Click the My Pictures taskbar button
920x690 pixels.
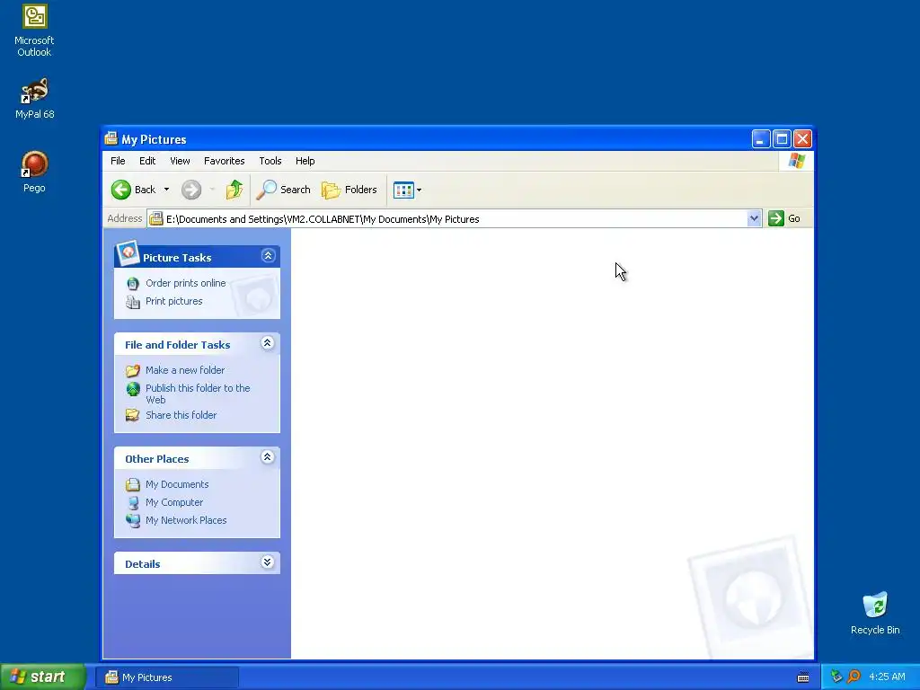coord(167,677)
